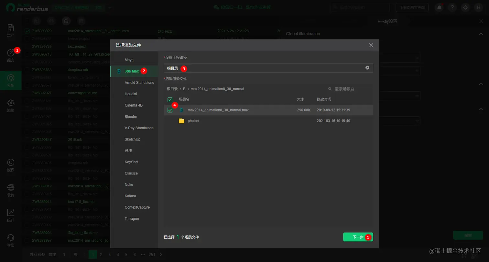This screenshot has width=489, height=262.
Task: Click the 设置工程路径 input field
Action: [x=268, y=68]
